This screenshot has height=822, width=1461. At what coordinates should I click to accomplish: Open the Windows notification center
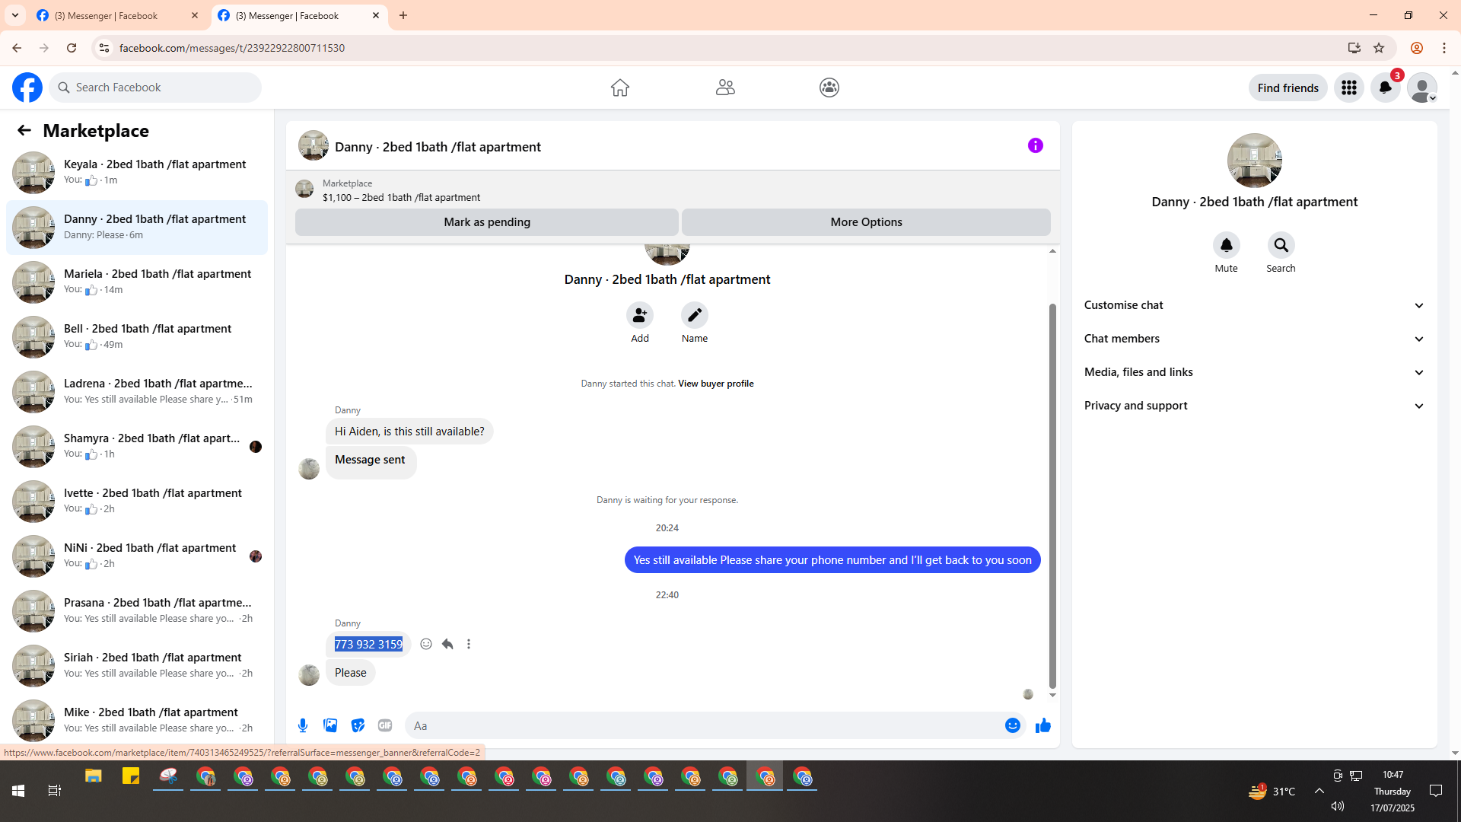(x=1436, y=791)
